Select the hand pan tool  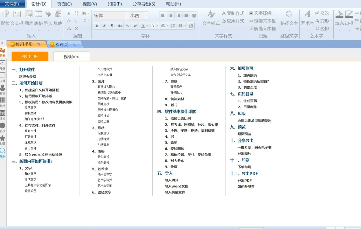[76, 13]
